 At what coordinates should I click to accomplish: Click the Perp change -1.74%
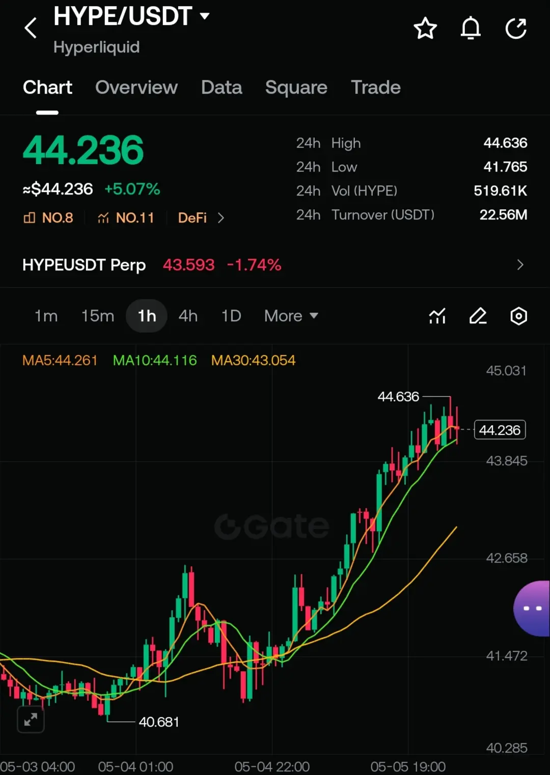point(254,265)
